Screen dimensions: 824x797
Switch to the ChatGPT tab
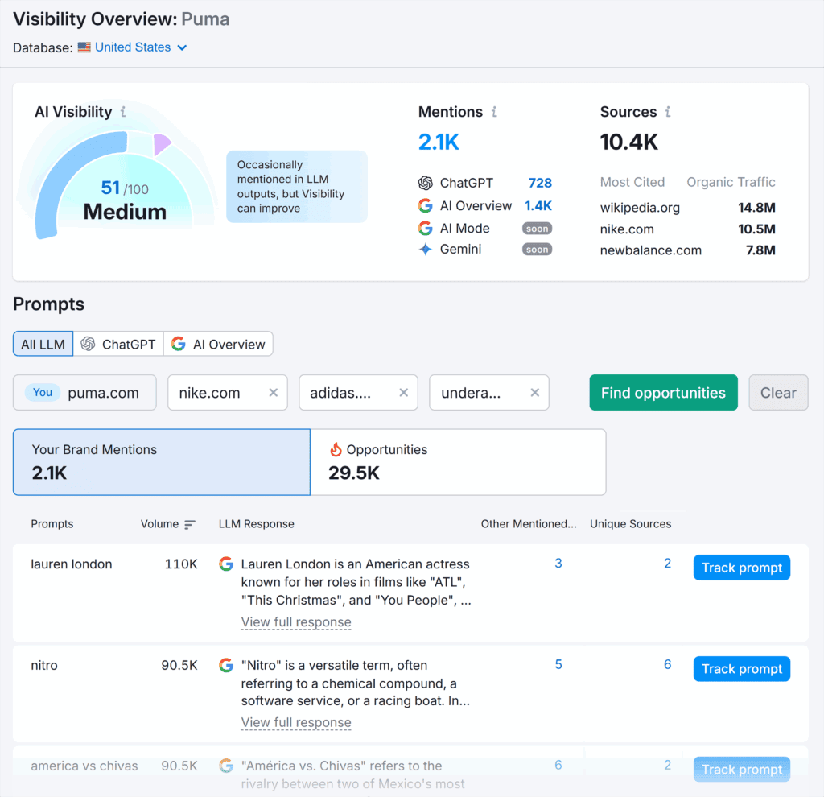pos(118,343)
